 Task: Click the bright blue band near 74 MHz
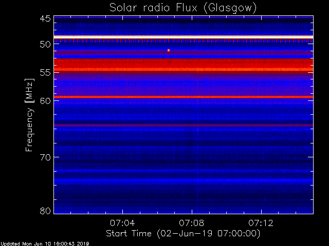point(184,180)
